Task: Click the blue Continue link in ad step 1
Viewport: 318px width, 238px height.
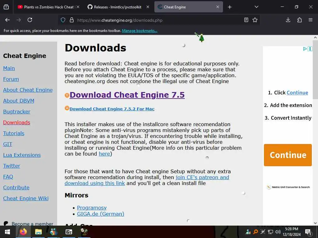Action: 297,93
